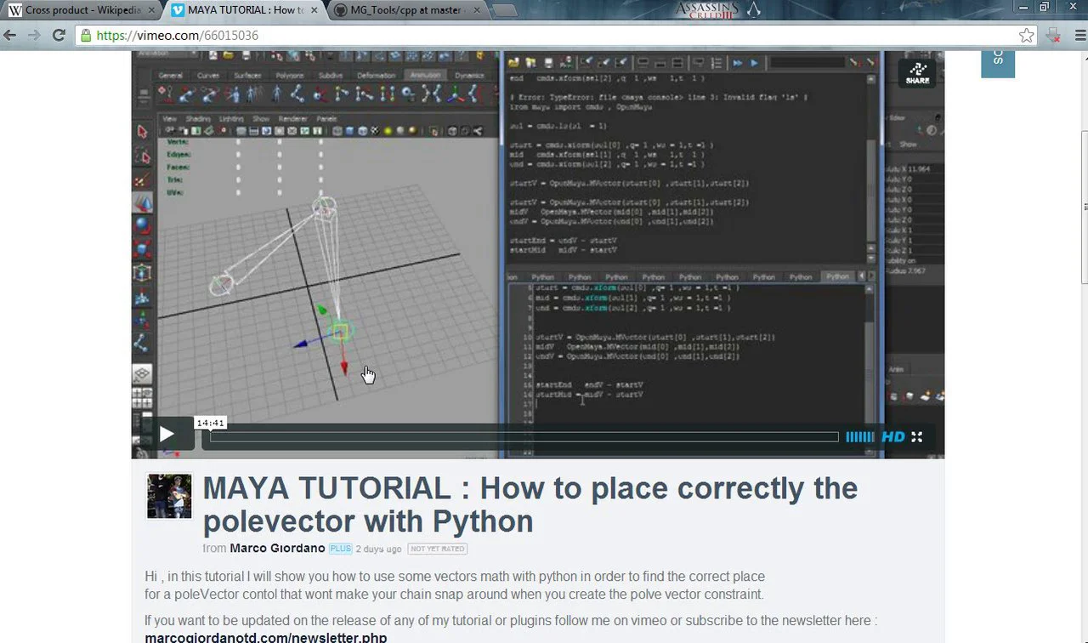This screenshot has height=643, width=1088.
Task: Close the Cross product Wikipedia tab
Action: click(x=150, y=10)
